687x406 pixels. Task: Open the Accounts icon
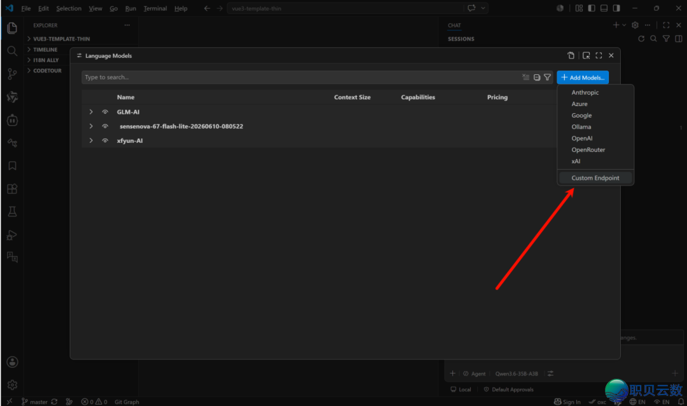coord(12,362)
